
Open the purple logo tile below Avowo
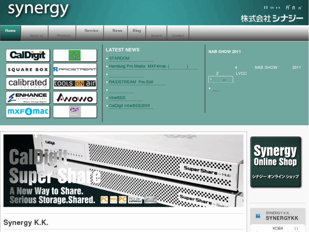click(x=75, y=112)
